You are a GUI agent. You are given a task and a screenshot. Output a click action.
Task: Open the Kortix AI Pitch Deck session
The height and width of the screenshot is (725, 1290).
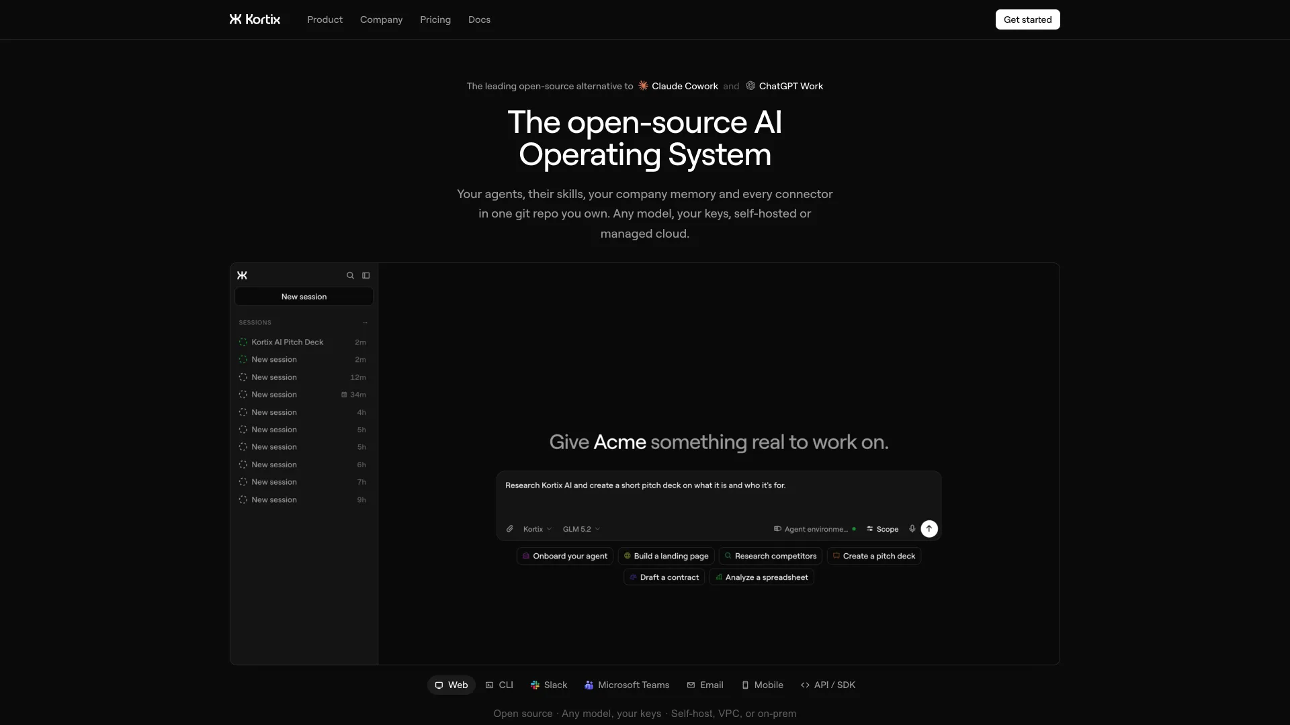click(x=303, y=342)
